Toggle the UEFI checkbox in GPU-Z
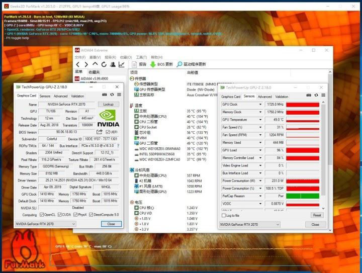Viewport: 362px width, 273px height. point(108,132)
